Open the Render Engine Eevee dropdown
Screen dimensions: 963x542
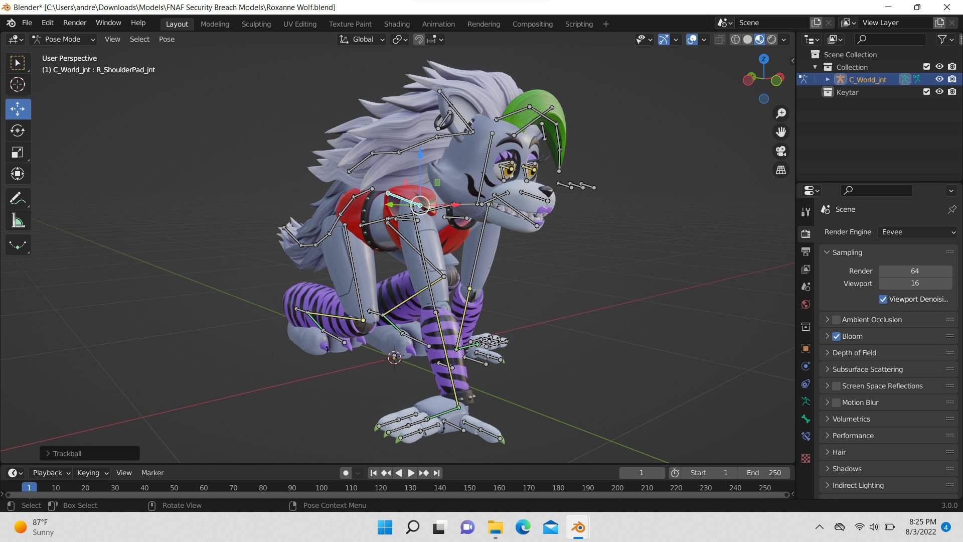918,232
